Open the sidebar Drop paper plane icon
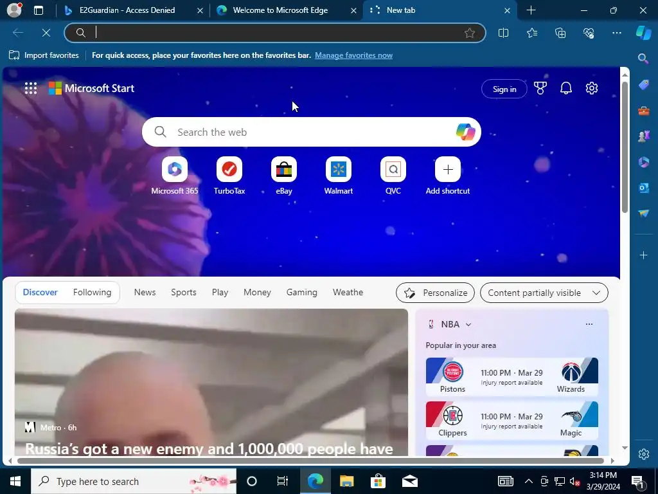The height and width of the screenshot is (494, 658). tap(643, 214)
